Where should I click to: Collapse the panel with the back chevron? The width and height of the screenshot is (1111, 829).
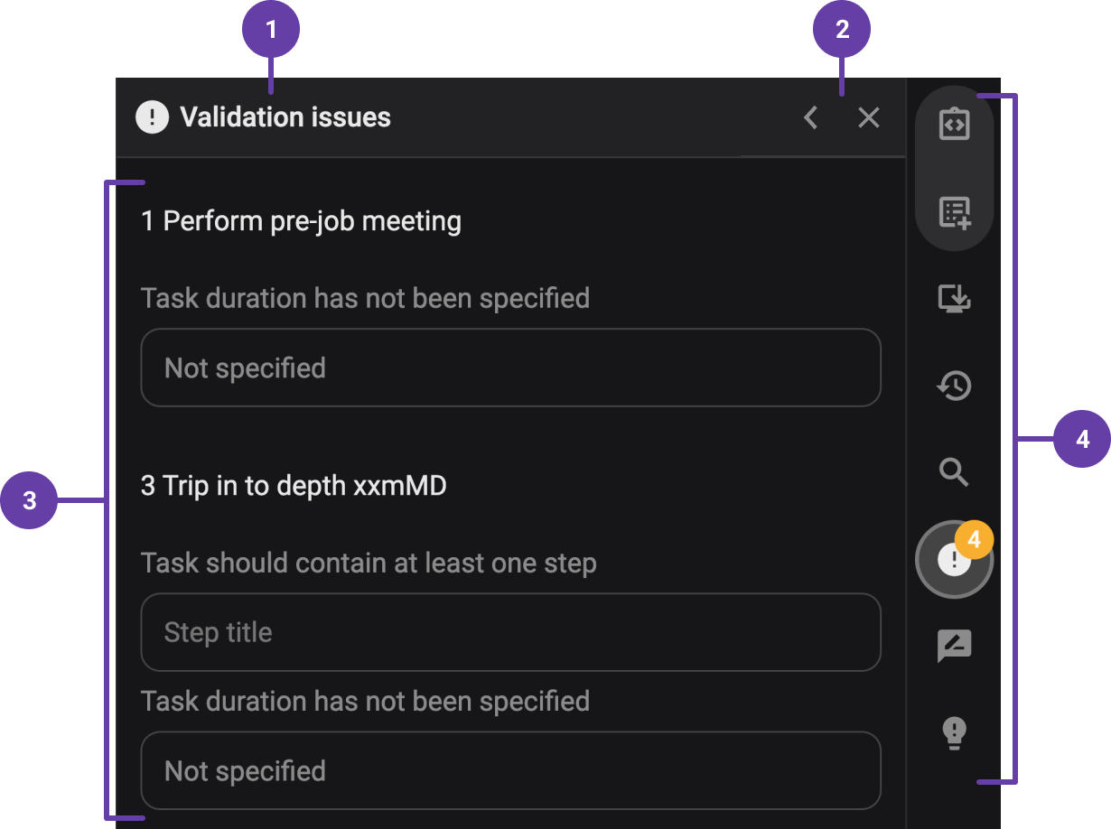click(810, 117)
